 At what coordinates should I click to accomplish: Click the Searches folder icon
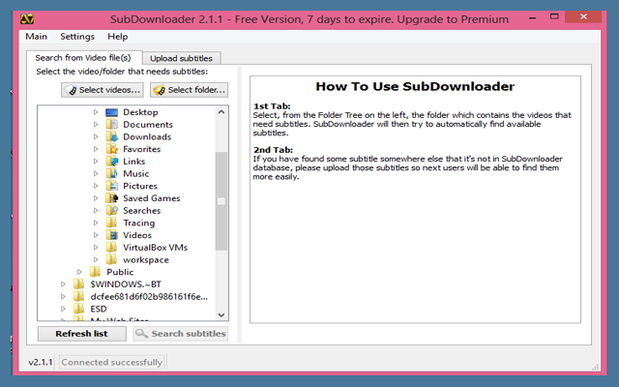[x=112, y=211]
